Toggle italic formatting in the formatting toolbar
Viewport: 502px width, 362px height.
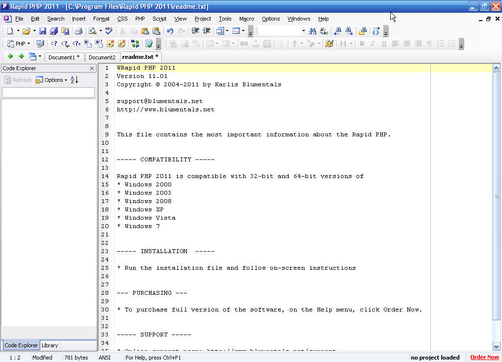373,44
